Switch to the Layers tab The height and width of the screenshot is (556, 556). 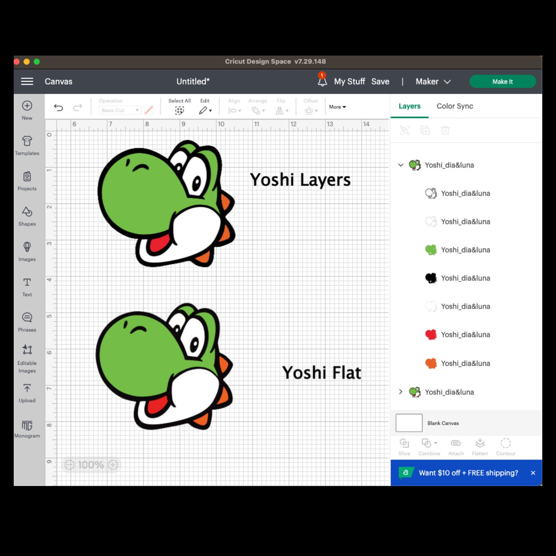pyautogui.click(x=409, y=106)
